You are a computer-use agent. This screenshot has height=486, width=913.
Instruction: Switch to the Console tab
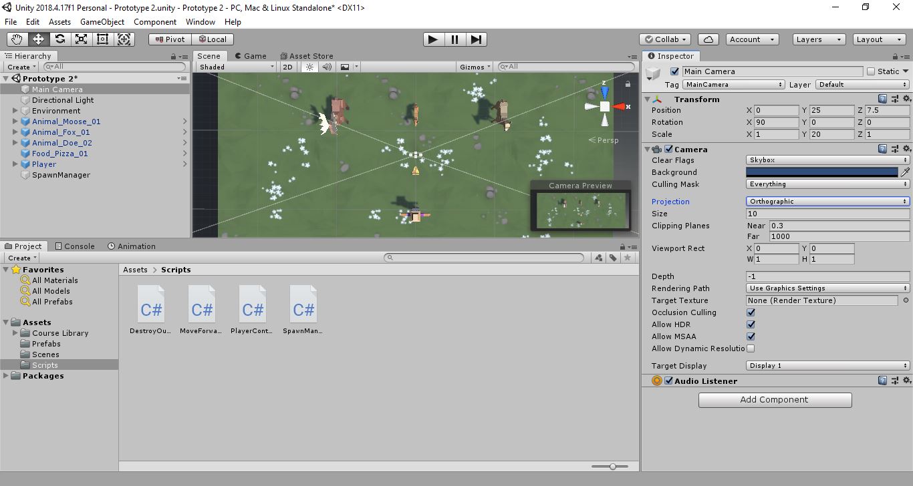[75, 246]
